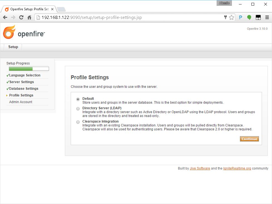Bookmark page with star icon

pos(231,18)
